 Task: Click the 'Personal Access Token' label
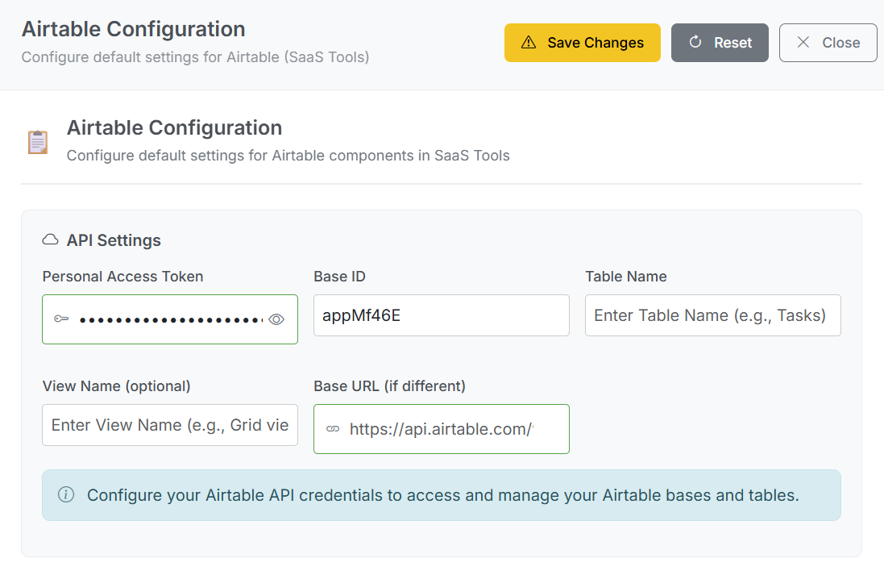pyautogui.click(x=123, y=277)
